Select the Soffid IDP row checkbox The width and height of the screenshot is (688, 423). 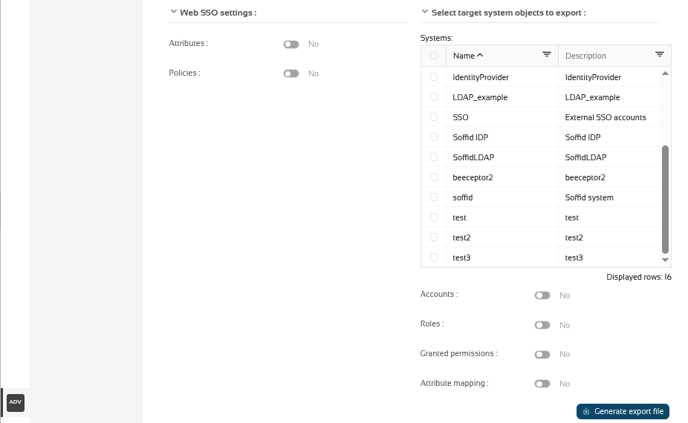pyautogui.click(x=434, y=137)
